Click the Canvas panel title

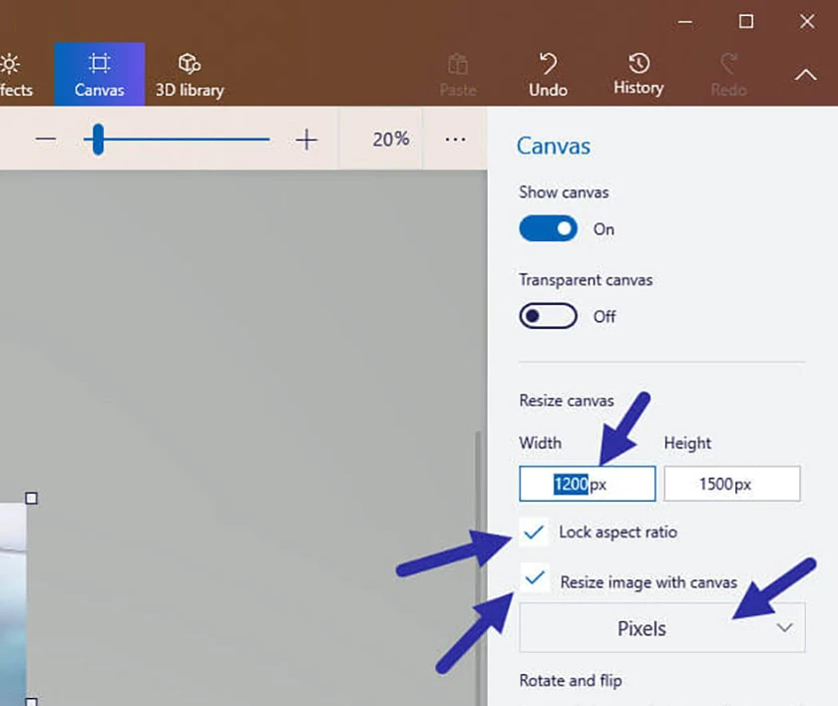pyautogui.click(x=553, y=147)
